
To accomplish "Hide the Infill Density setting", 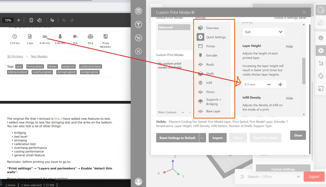I will point(289,98).
